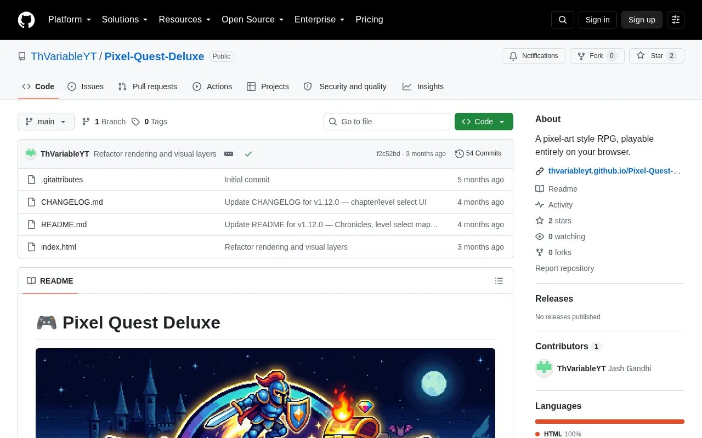The height and width of the screenshot is (438, 702).
Task: Open the GitHub homepage logo
Action: pos(26,20)
